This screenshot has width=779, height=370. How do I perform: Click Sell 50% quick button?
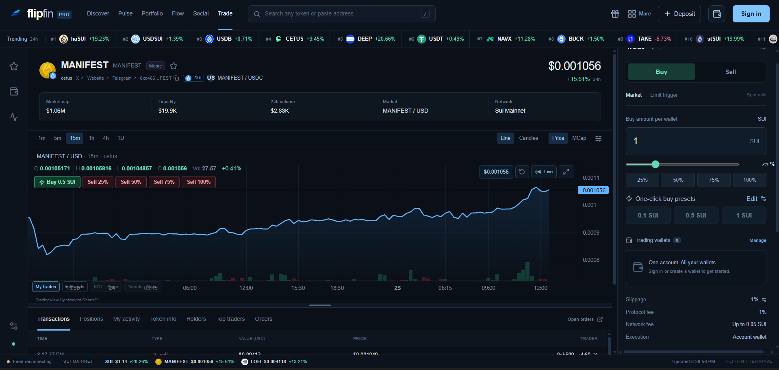click(x=131, y=182)
